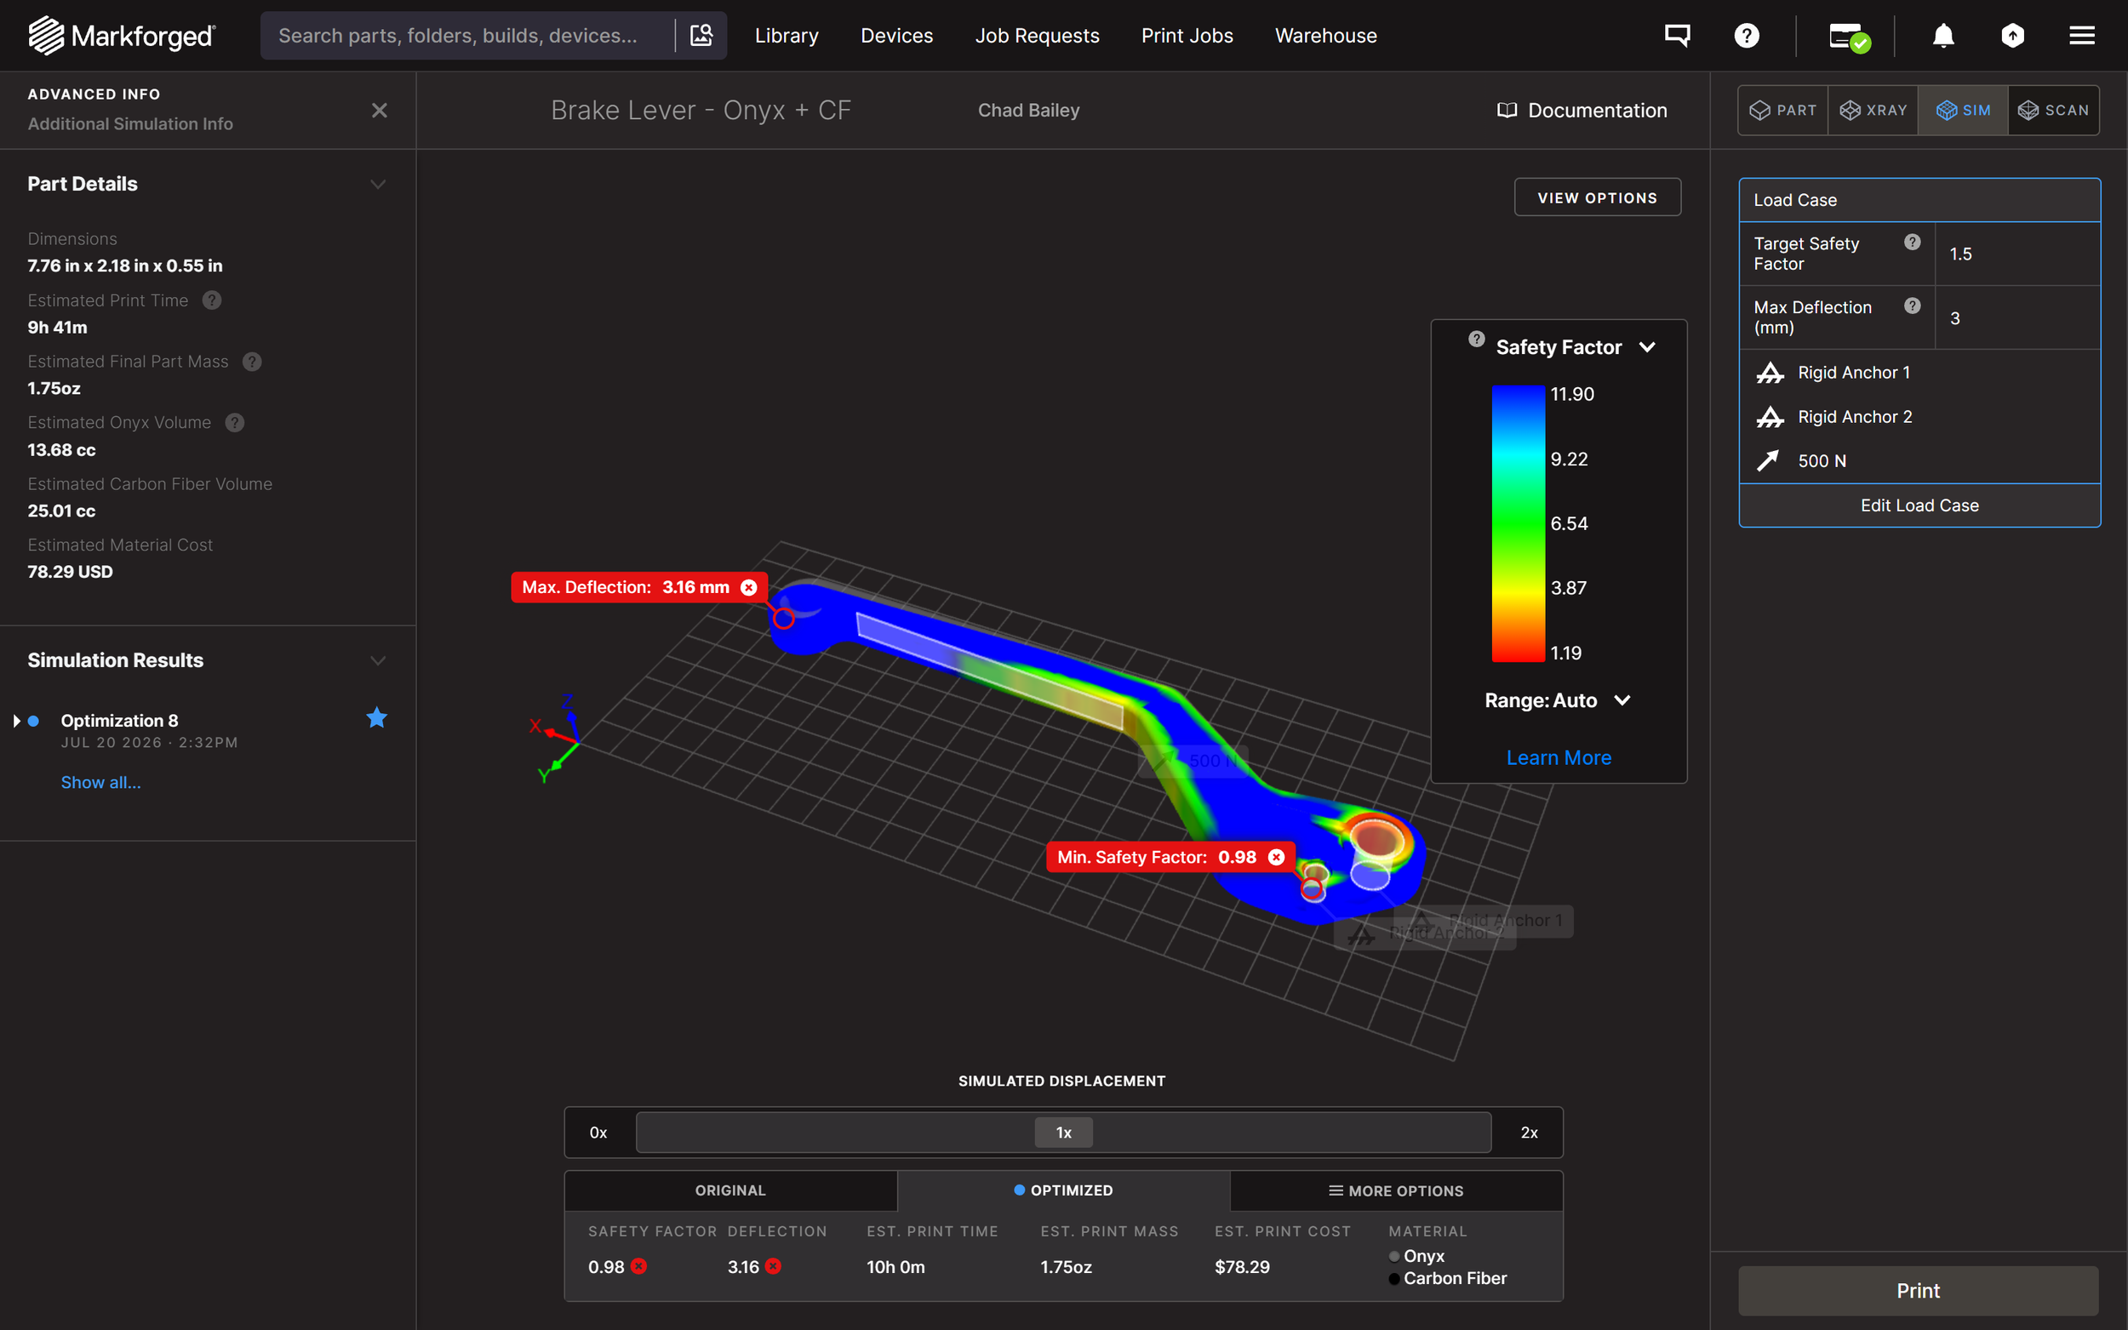Switch to the PART view tab
The height and width of the screenshot is (1330, 2128).
[x=1783, y=110]
